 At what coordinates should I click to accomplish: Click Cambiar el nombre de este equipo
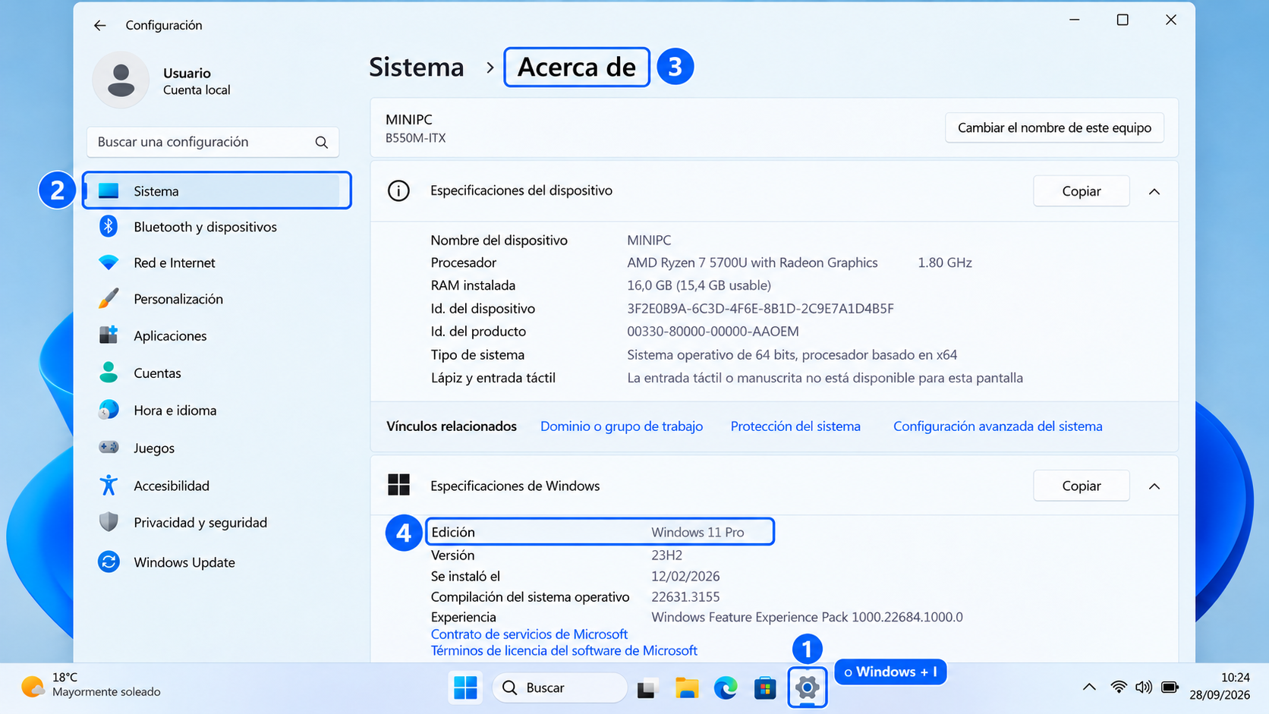click(1054, 127)
